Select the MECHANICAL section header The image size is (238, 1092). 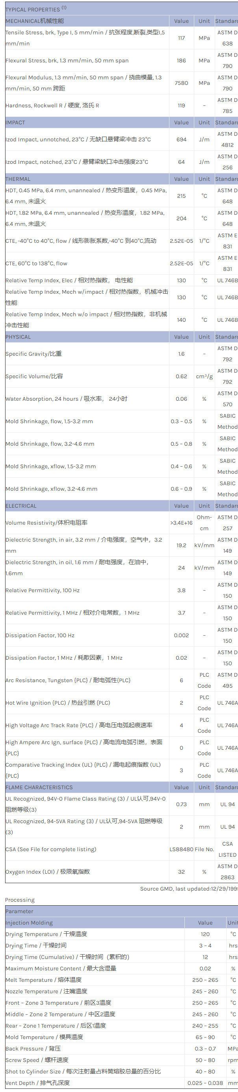point(35,21)
